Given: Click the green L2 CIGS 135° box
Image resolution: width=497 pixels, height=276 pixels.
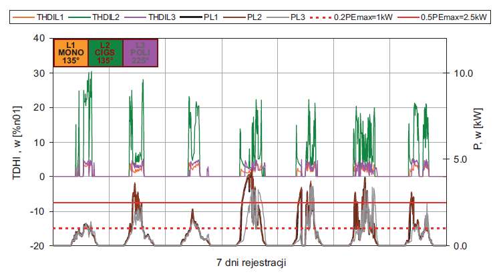Looking at the screenshot, I should (x=106, y=53).
